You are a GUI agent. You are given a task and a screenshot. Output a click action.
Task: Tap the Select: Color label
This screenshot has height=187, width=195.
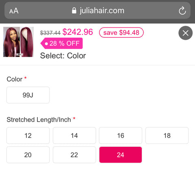click(63, 56)
